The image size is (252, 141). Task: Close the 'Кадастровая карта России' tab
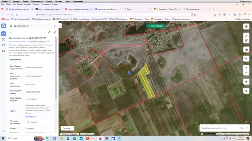121,9
